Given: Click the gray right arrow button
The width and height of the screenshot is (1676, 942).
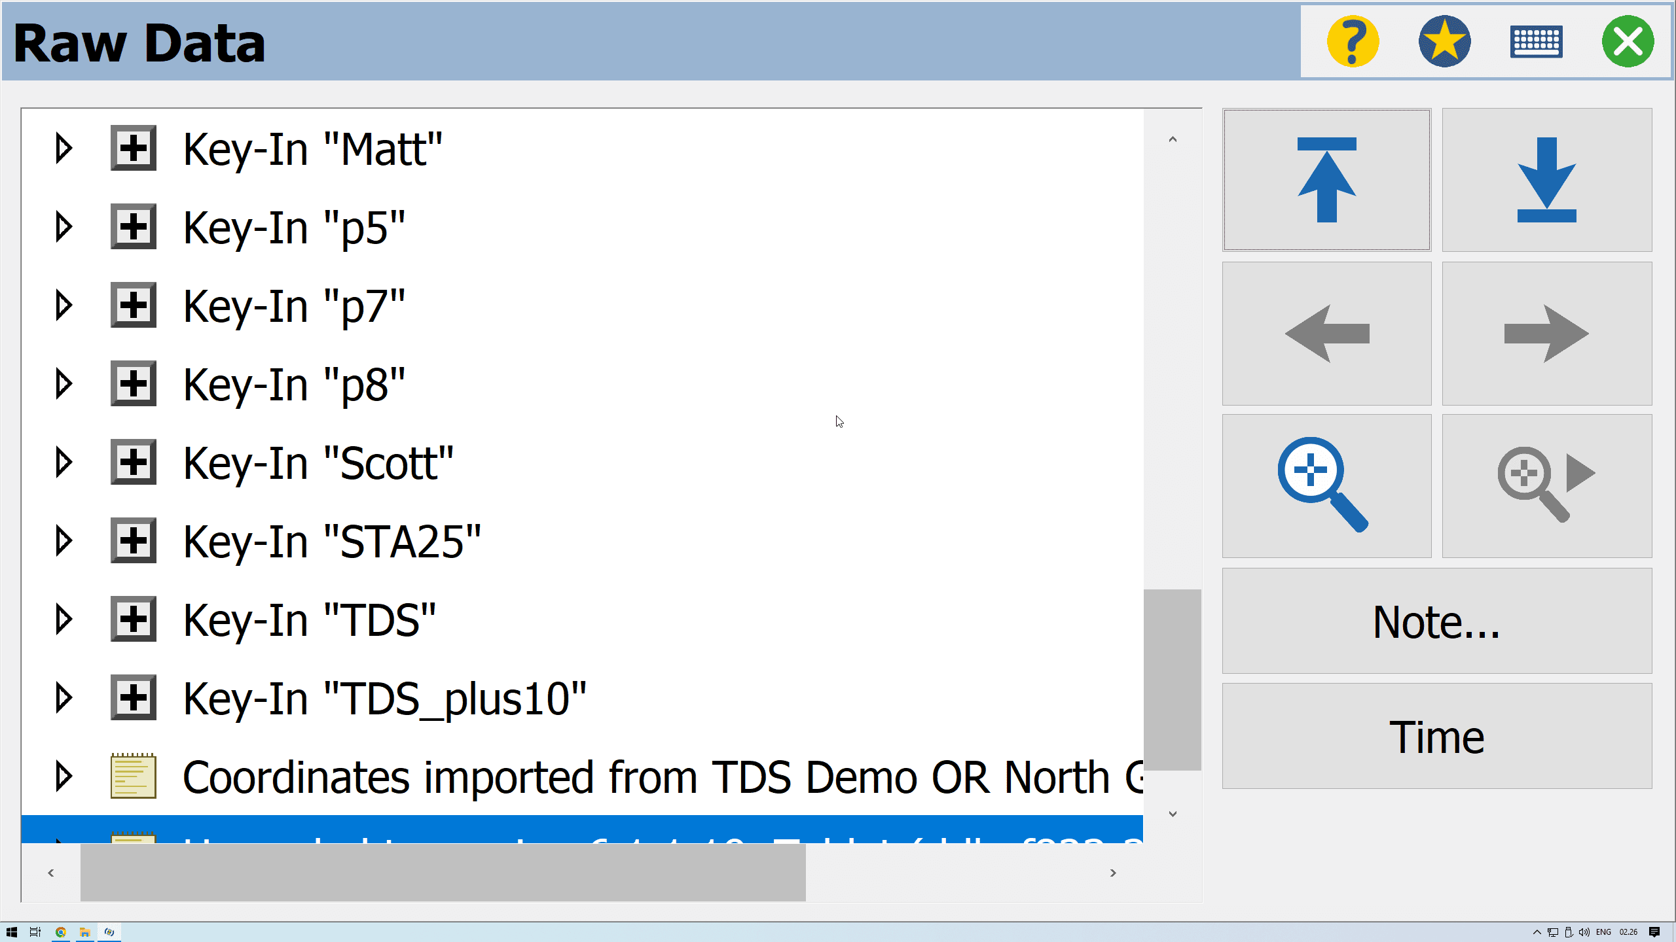Looking at the screenshot, I should [x=1546, y=334].
